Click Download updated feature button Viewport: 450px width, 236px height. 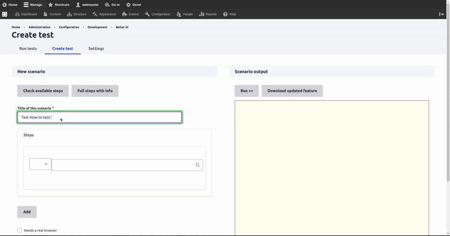[x=292, y=91]
